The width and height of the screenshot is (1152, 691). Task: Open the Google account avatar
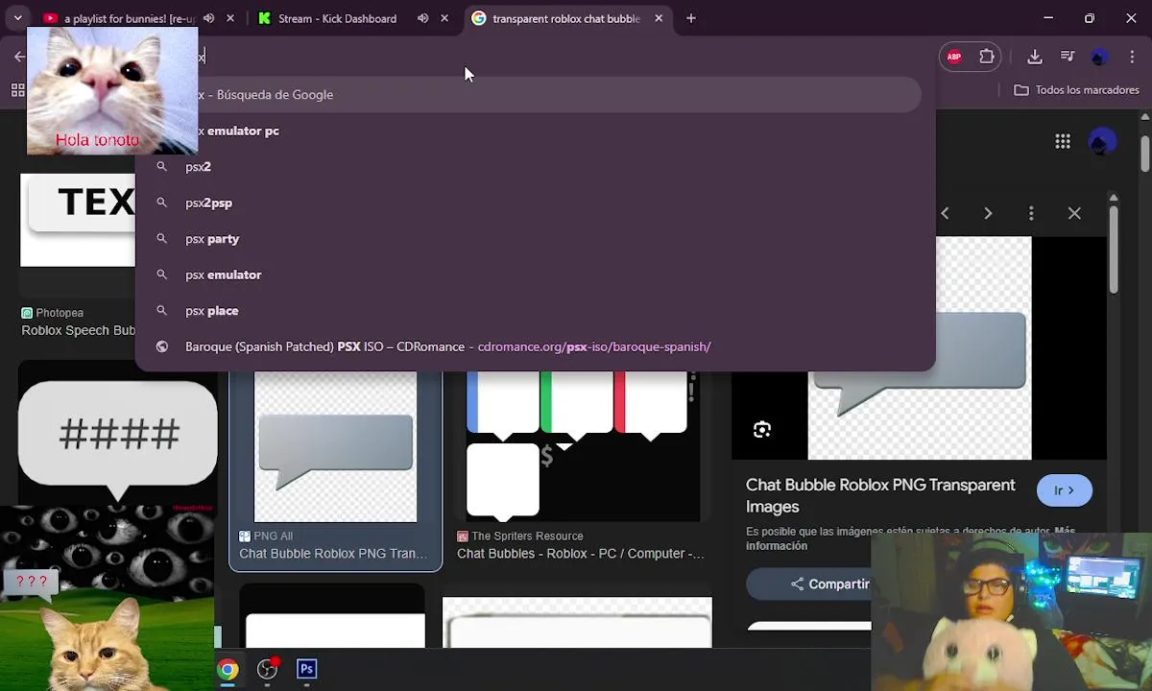click(1102, 141)
